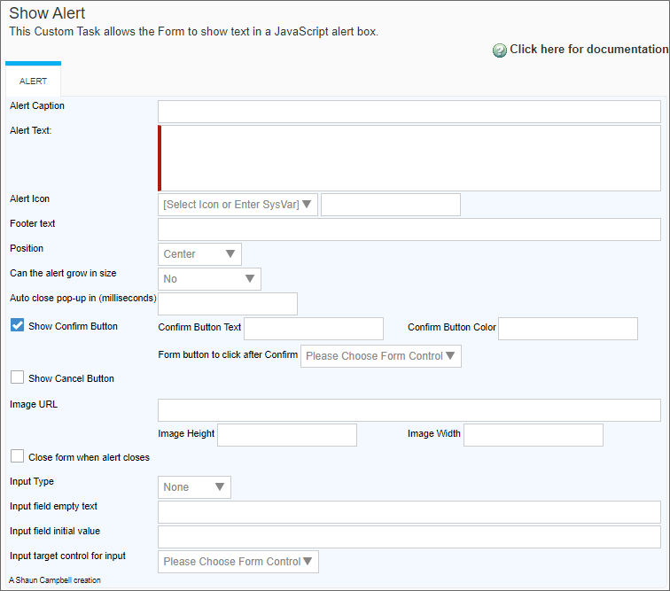Open the Select Icon or Enter SysVar dropdown
670x591 pixels.
pos(238,205)
